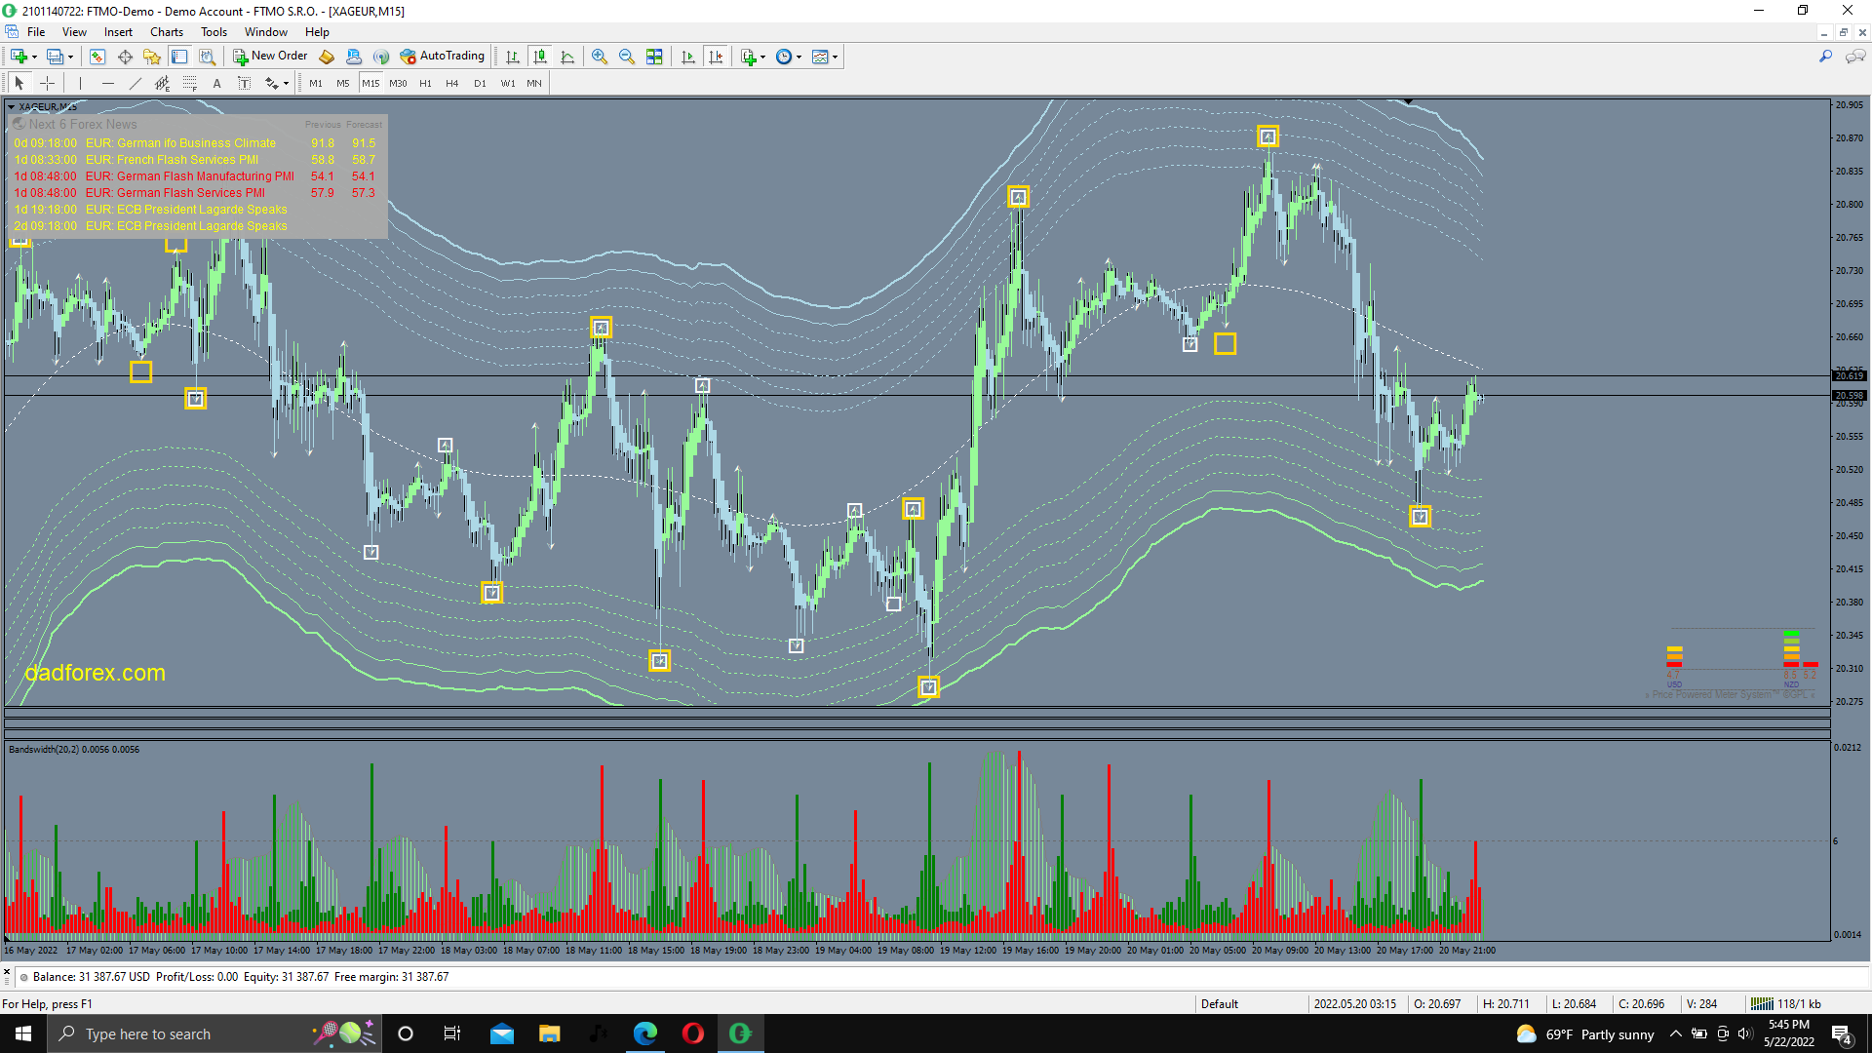1872x1053 pixels.
Task: Select the crosshair tool
Action: pos(47,83)
